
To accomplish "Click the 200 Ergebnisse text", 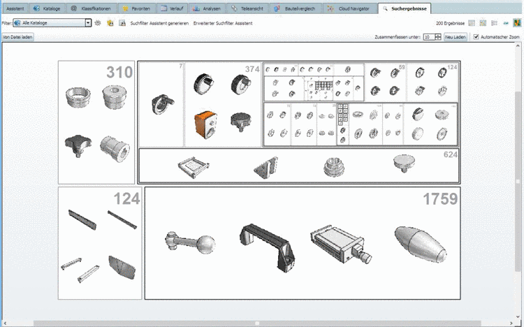I will [x=450, y=23].
